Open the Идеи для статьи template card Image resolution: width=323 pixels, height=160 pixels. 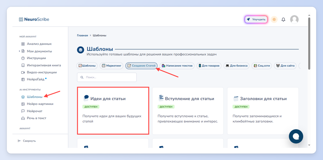(113, 110)
